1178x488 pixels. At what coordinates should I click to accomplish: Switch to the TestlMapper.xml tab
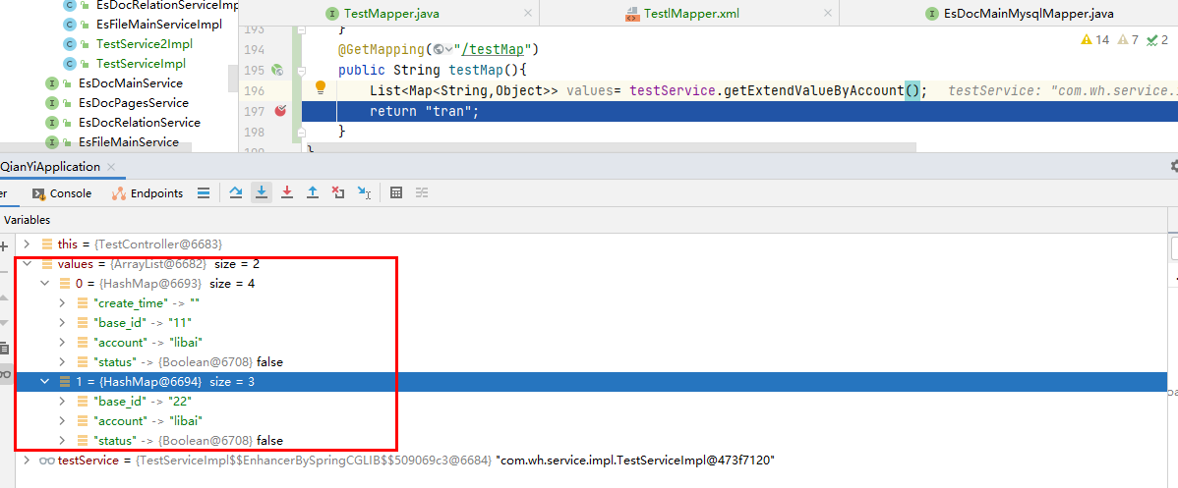coord(689,14)
